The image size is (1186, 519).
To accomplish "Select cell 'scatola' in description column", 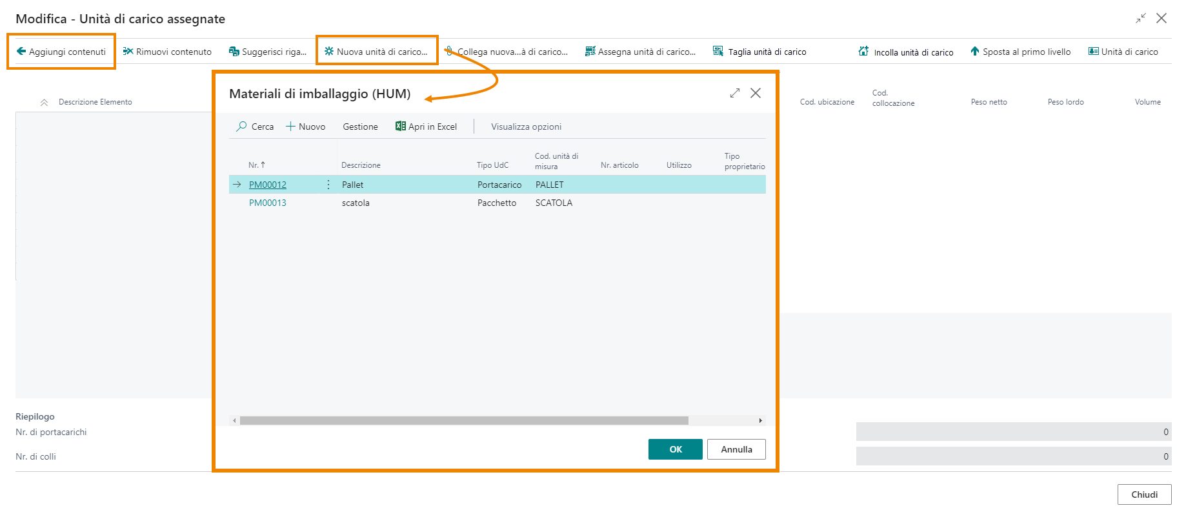I will tap(356, 203).
